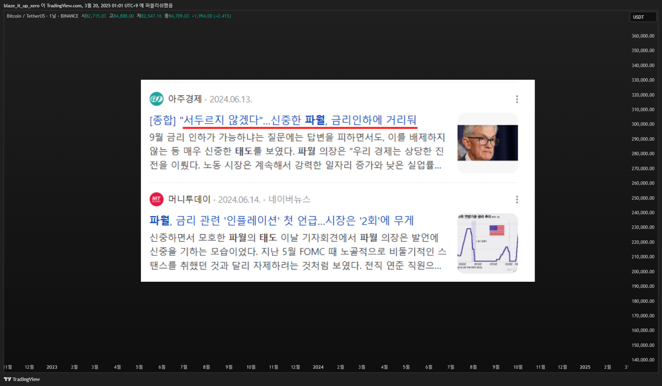
Task: Click the 머니투데이 MT red logo icon
Action: click(x=156, y=199)
